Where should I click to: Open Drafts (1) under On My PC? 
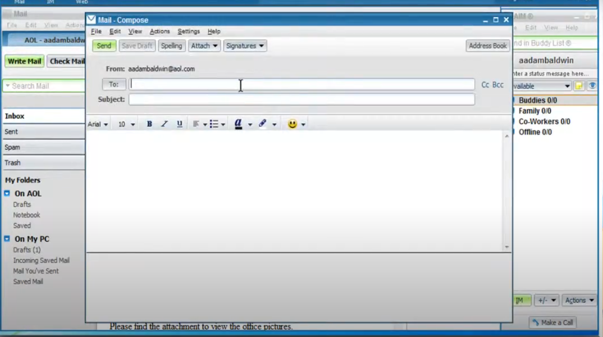click(27, 250)
